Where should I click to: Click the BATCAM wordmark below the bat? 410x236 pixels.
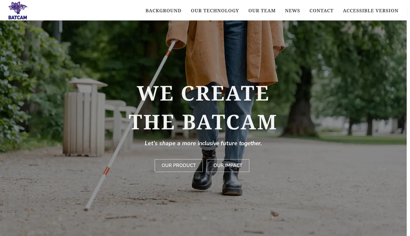18,17
